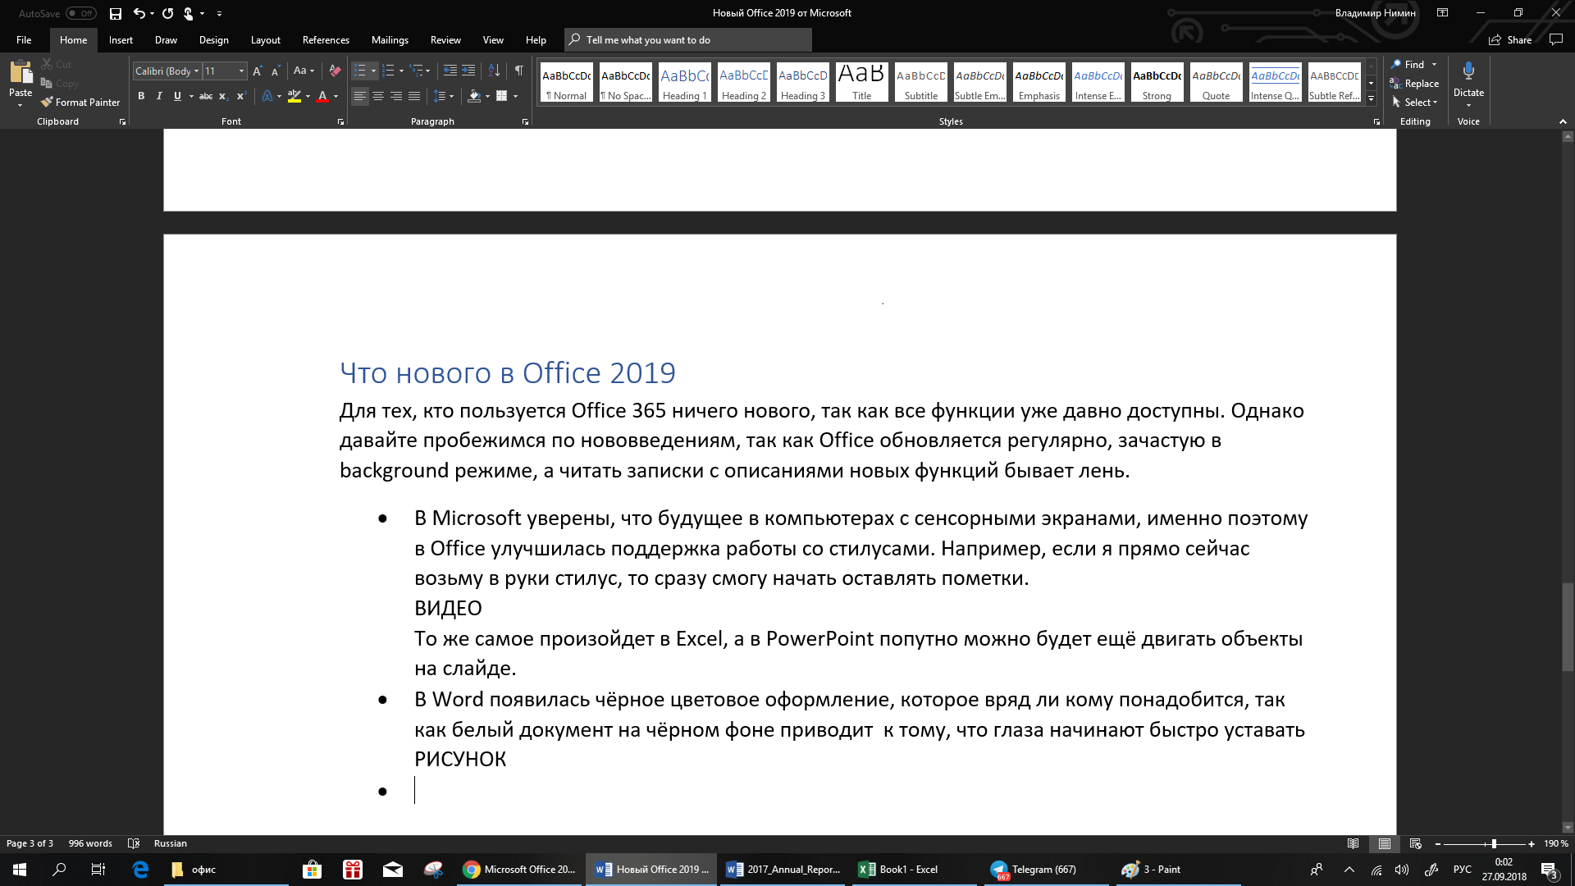1575x886 pixels.
Task: Increase indent of the paragraph
Action: tap(468, 71)
